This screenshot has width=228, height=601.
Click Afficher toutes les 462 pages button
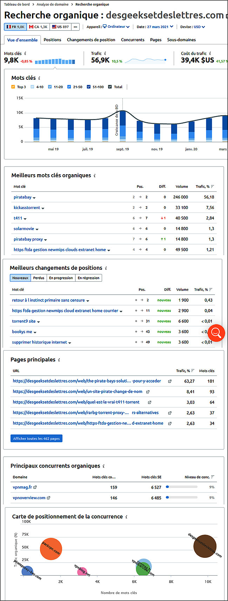click(36, 439)
